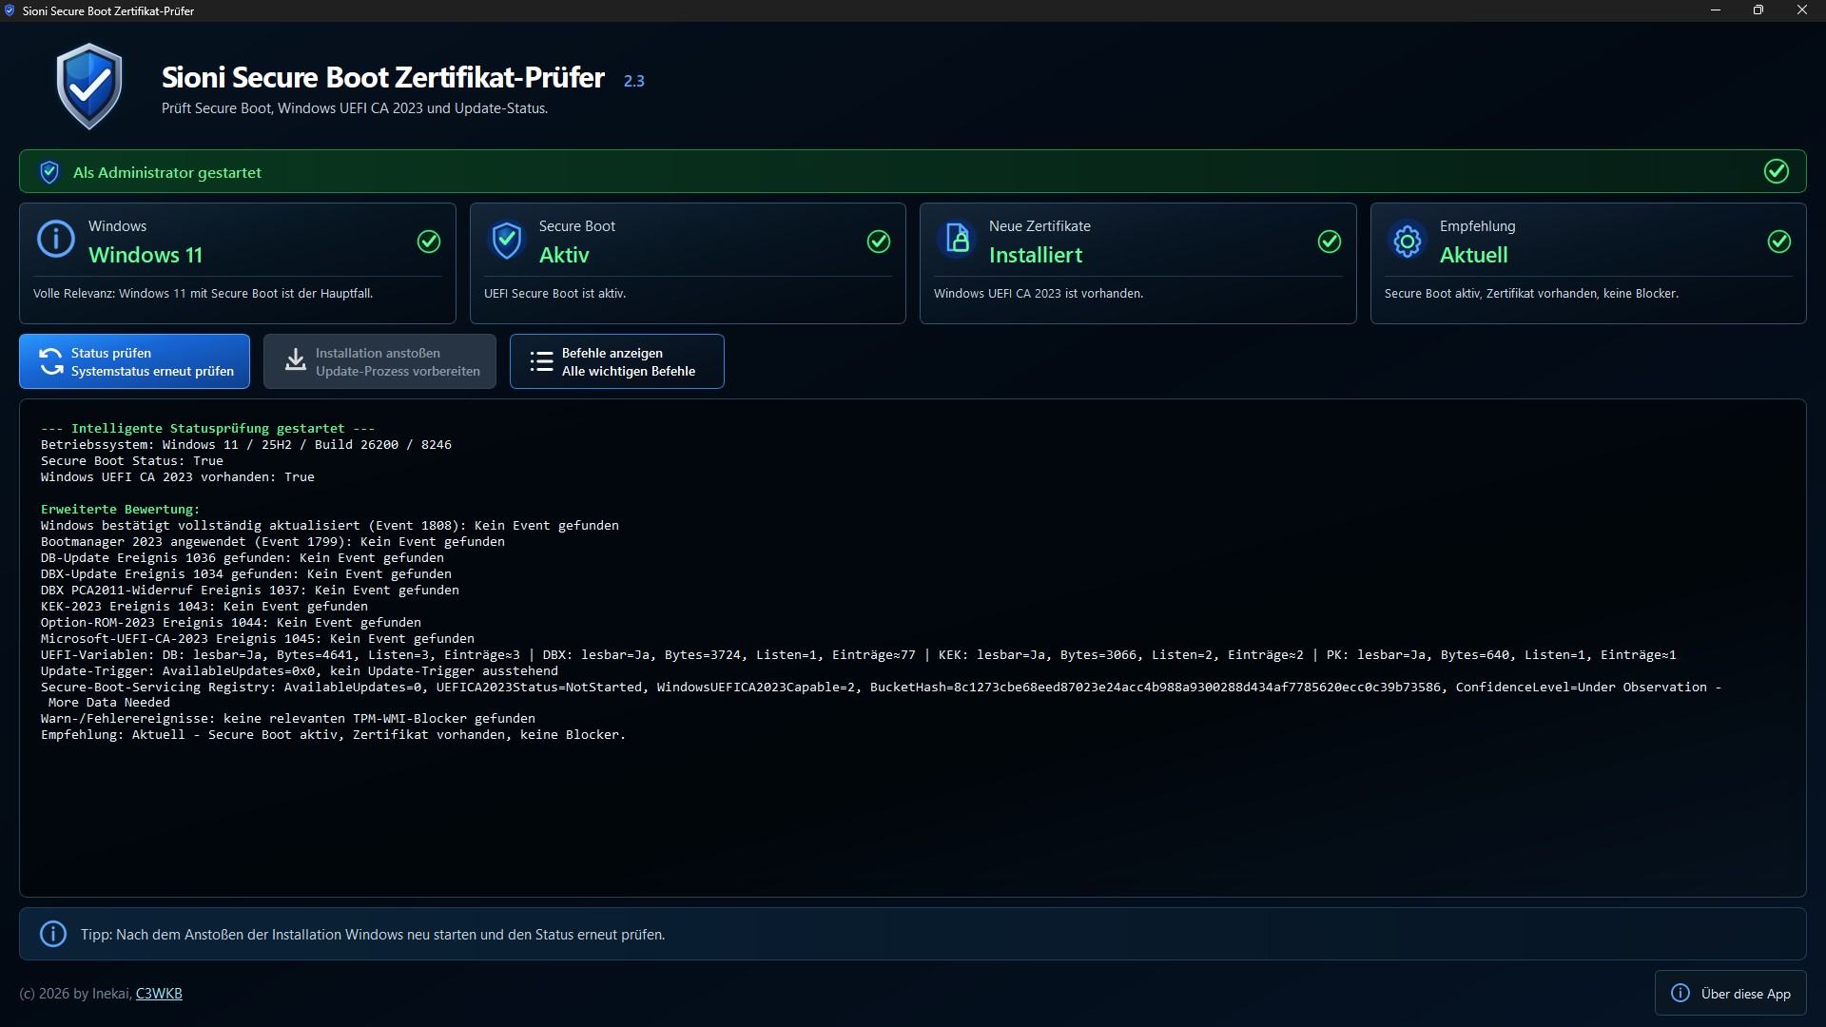Click the 'Option-ROM-2023 Ereignis 1044' log line
Viewport: 1826px width, 1027px height.
pos(231,623)
